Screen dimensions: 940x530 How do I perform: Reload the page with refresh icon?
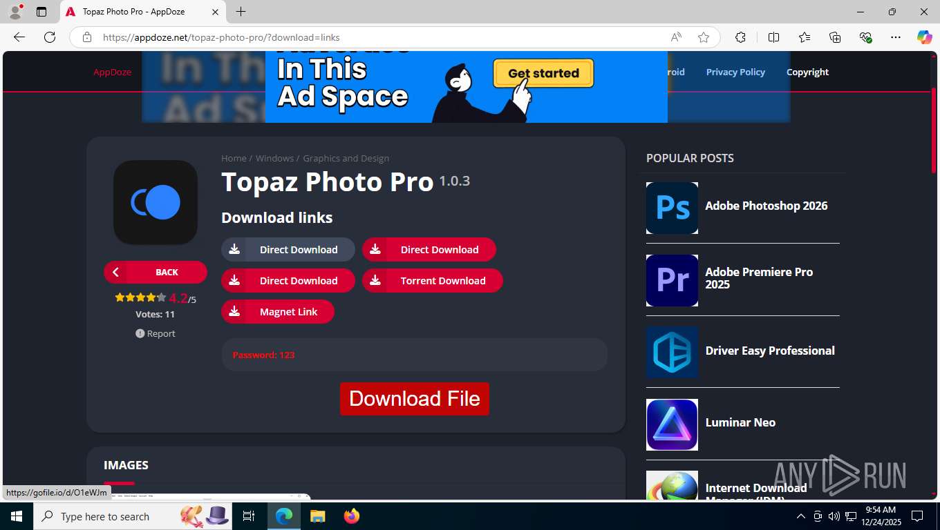pos(50,37)
